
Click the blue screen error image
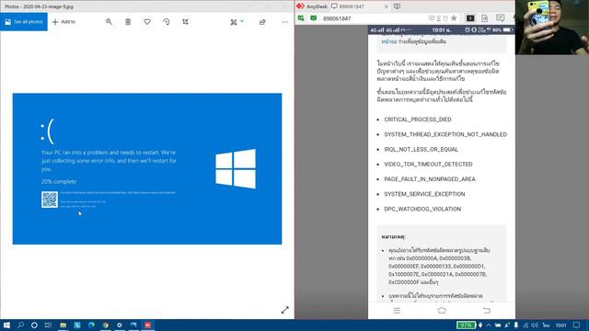[x=147, y=169]
